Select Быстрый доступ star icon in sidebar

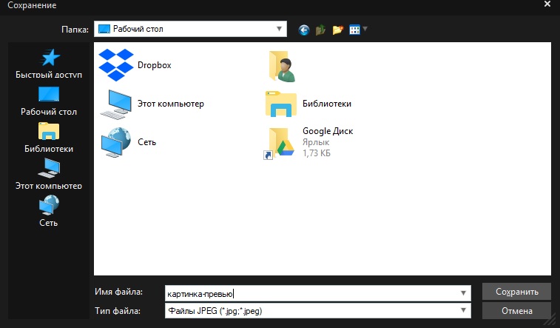50,58
